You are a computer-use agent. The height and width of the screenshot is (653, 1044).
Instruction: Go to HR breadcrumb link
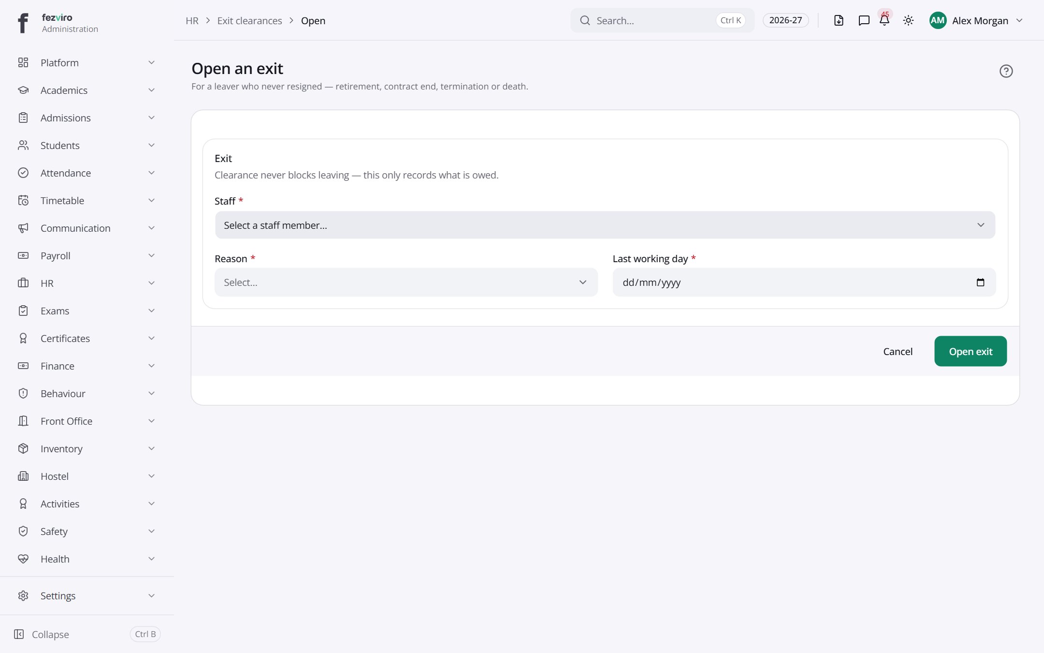pos(192,20)
